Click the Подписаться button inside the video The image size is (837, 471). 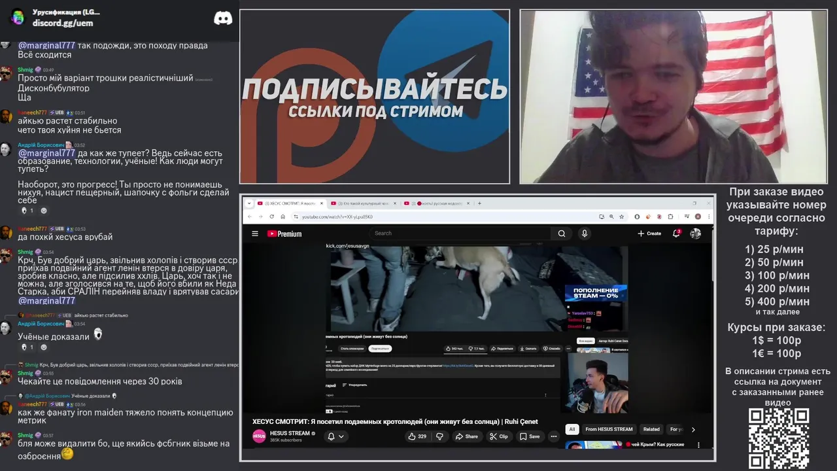coord(380,349)
